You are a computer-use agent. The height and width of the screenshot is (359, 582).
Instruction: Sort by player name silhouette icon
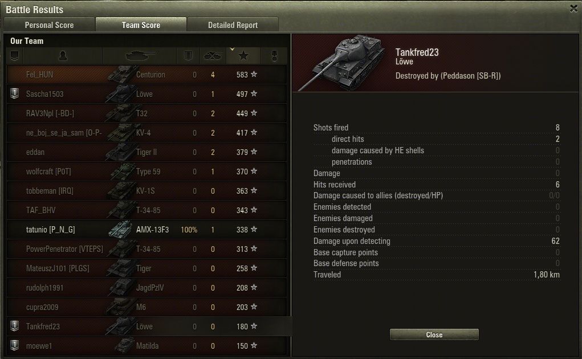(63, 56)
